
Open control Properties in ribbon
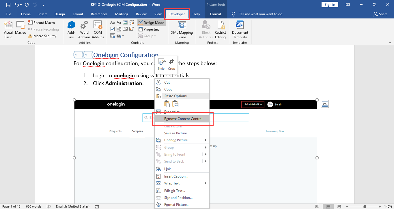click(x=149, y=29)
